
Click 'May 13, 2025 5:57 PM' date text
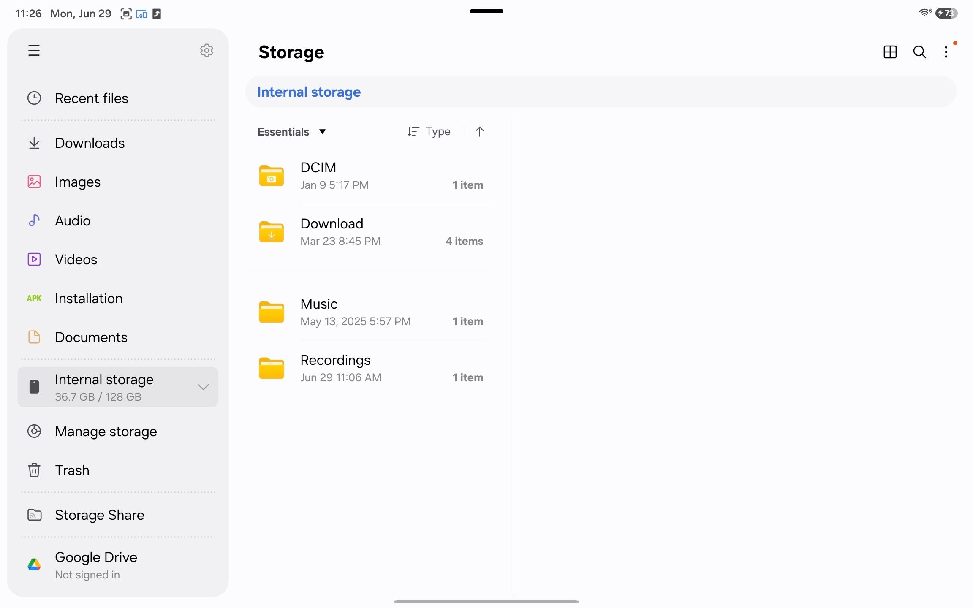coord(356,321)
